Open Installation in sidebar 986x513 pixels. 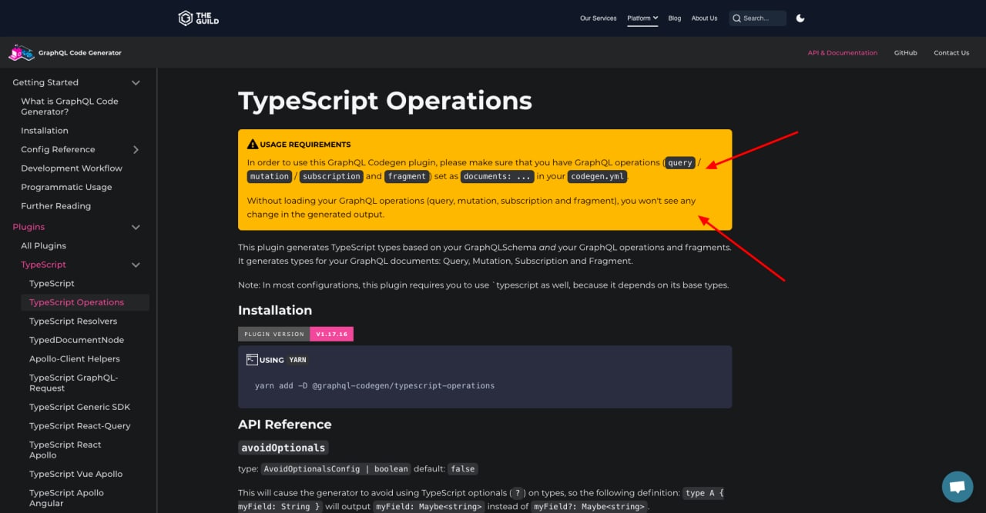tap(45, 131)
